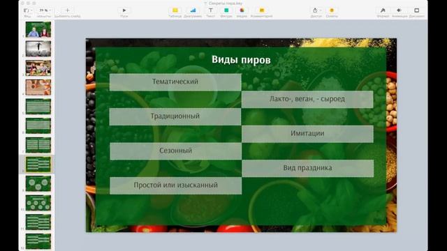447x251 pixels.
Task: Select slide 6 thumbnail in navigator
Action: tap(38, 125)
